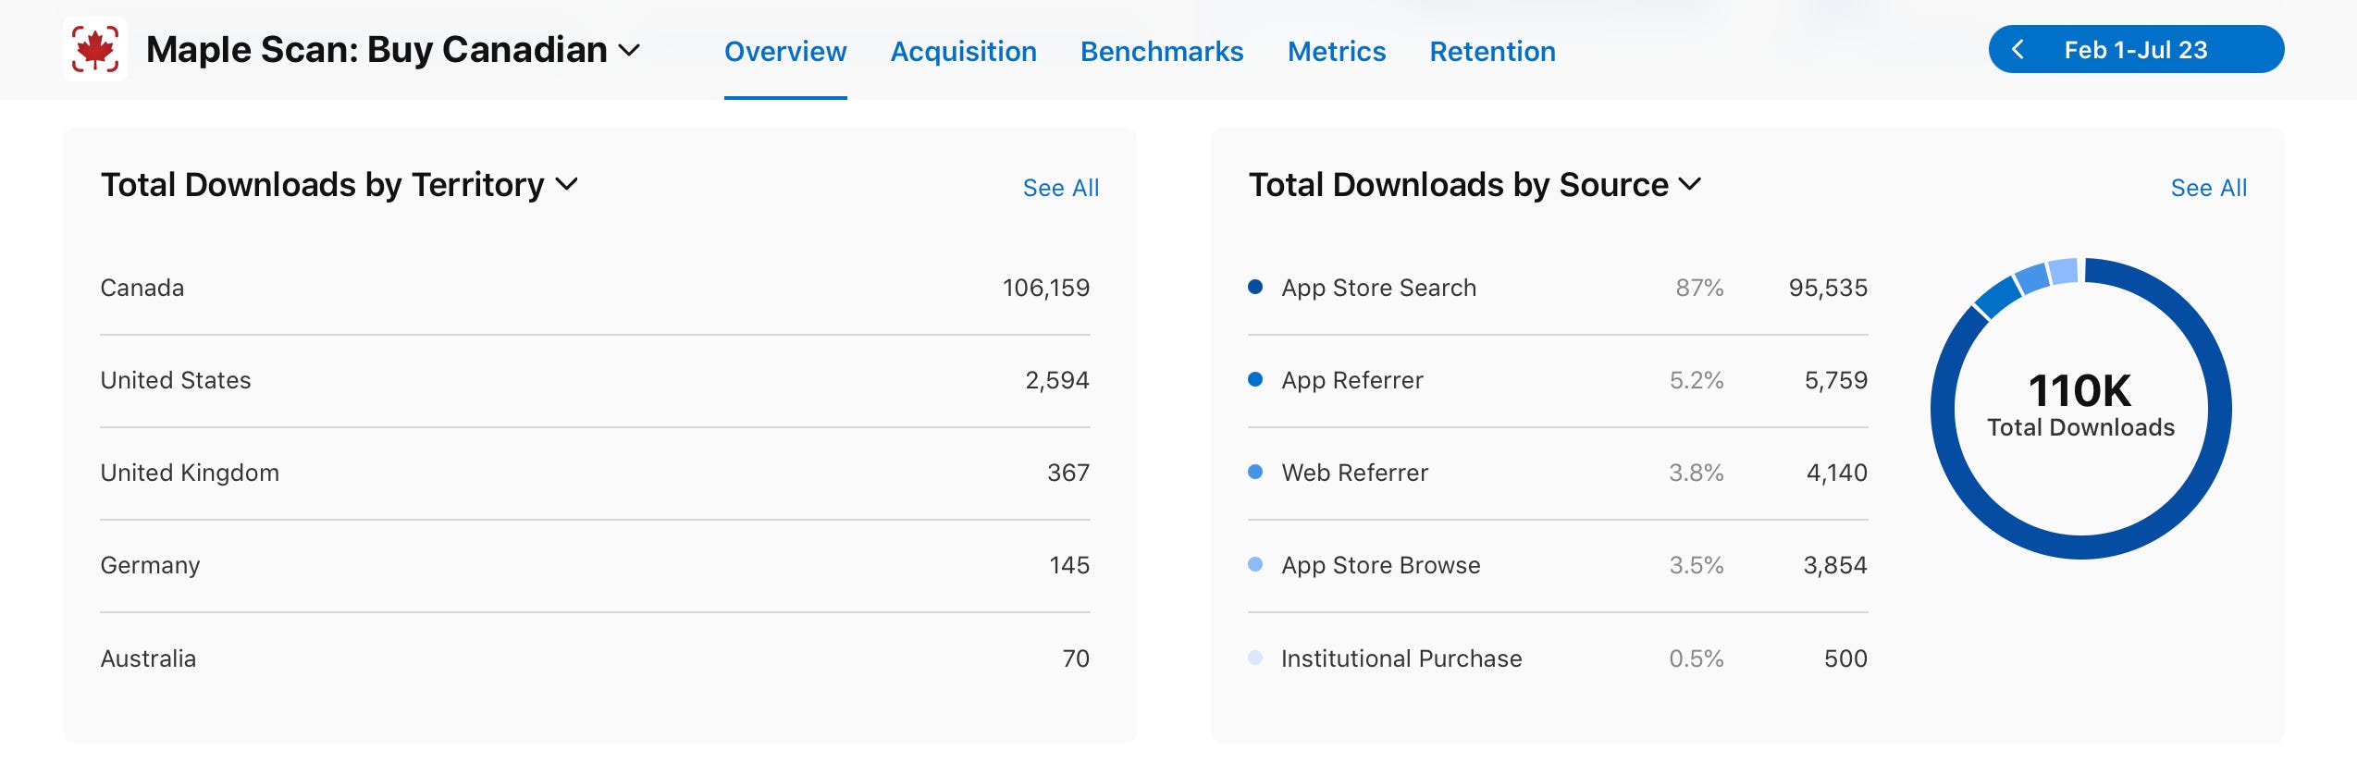Switch to the Acquisition tab
Viewport: 2357px width, 775px height.
click(x=963, y=52)
